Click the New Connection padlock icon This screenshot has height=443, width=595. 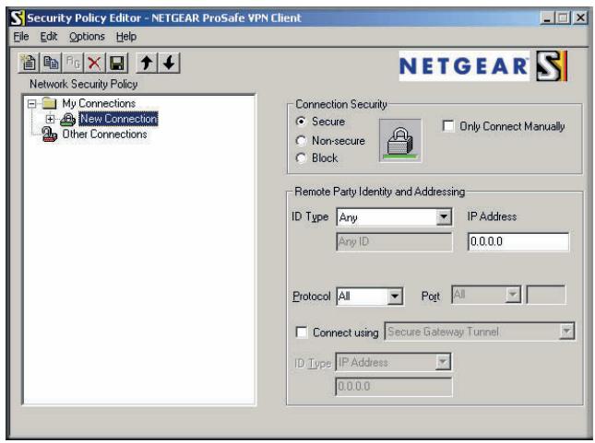point(68,119)
